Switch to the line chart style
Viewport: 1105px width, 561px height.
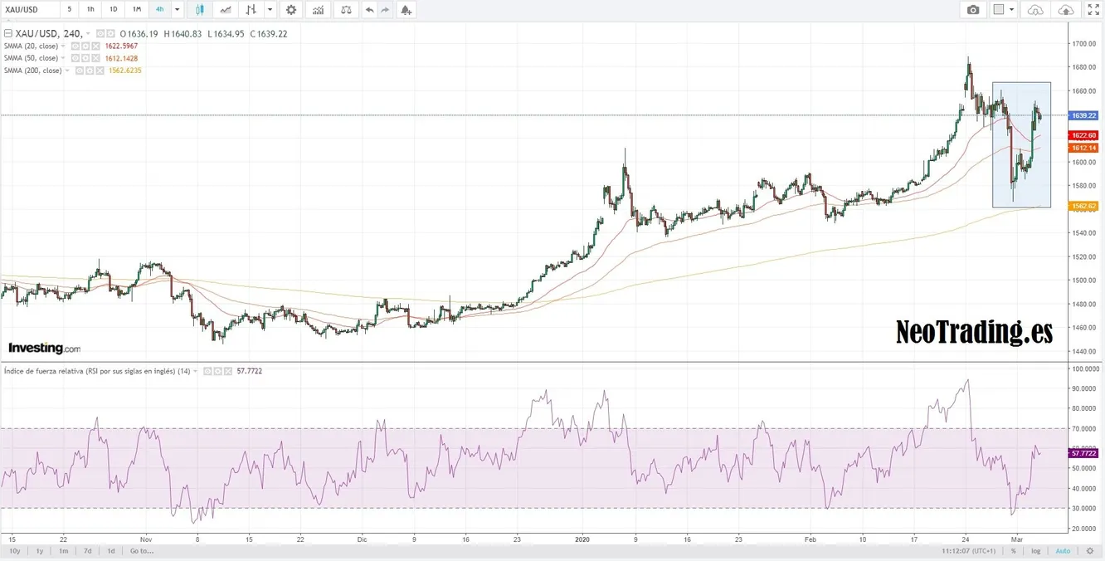[224, 10]
